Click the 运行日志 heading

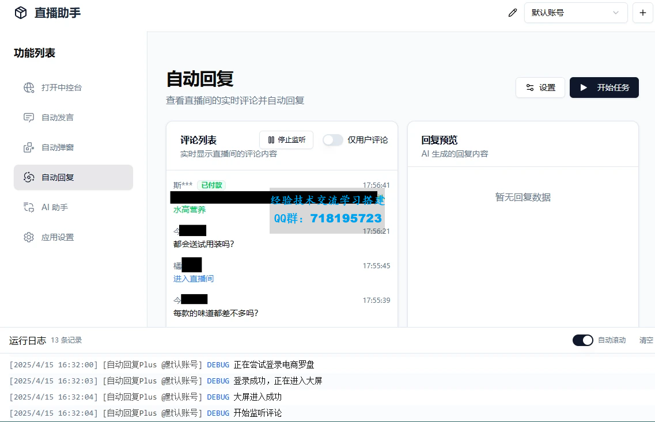click(x=28, y=341)
